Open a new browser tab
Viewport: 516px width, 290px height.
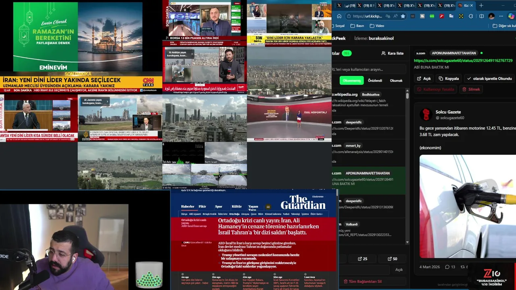pyautogui.click(x=481, y=5)
